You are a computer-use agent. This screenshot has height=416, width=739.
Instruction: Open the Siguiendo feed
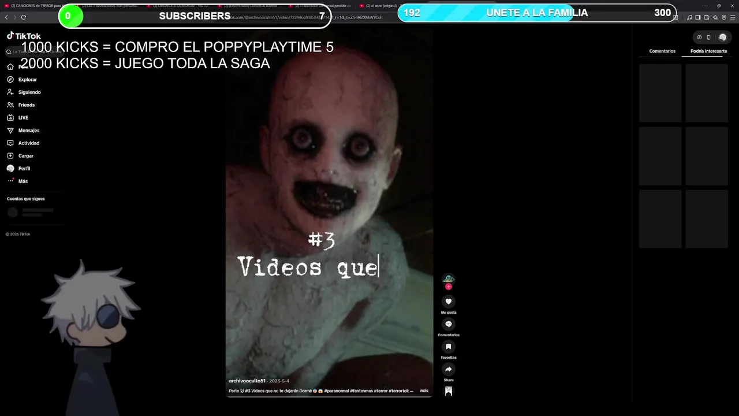click(x=24, y=92)
